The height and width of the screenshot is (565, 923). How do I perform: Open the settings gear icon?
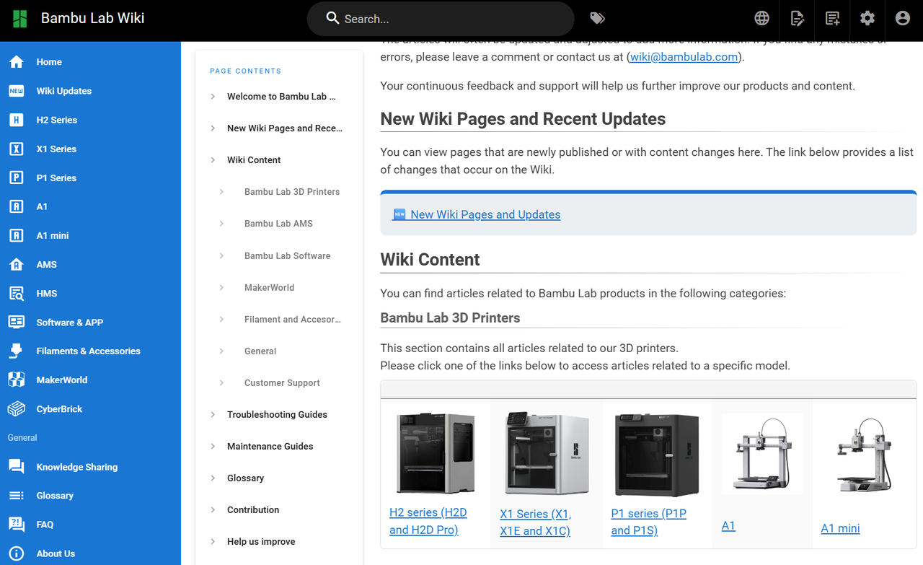pos(867,19)
